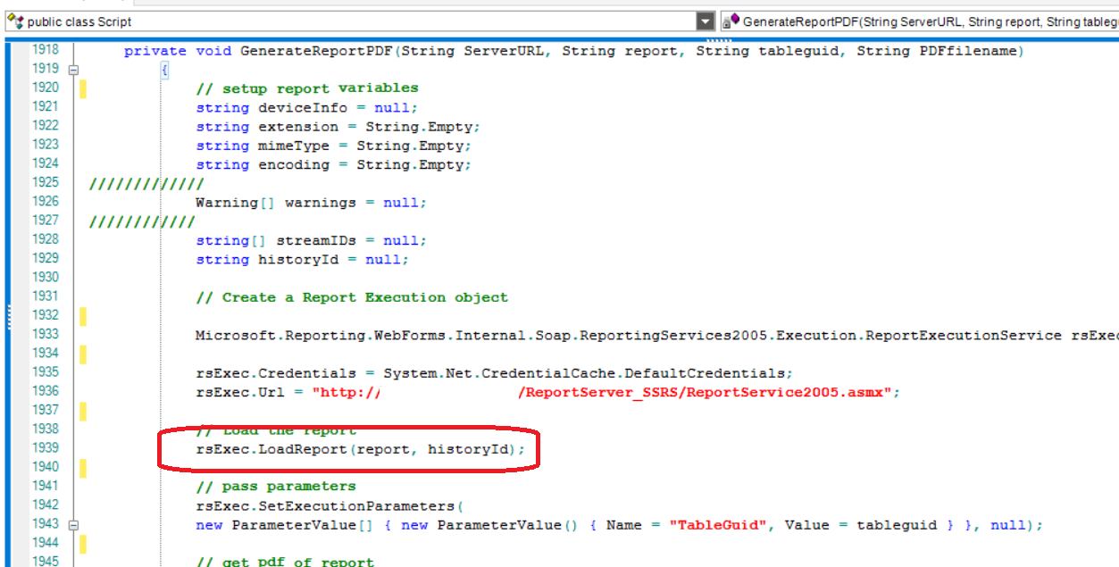
Task: Click the "TableGuid" string literal
Action: coord(718,525)
